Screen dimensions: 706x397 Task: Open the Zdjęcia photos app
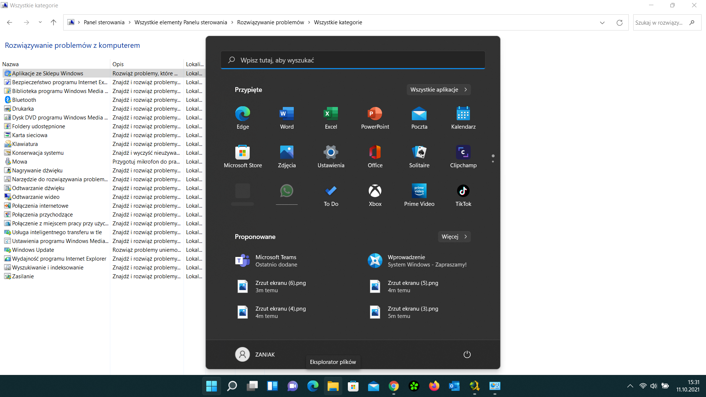pos(287,156)
